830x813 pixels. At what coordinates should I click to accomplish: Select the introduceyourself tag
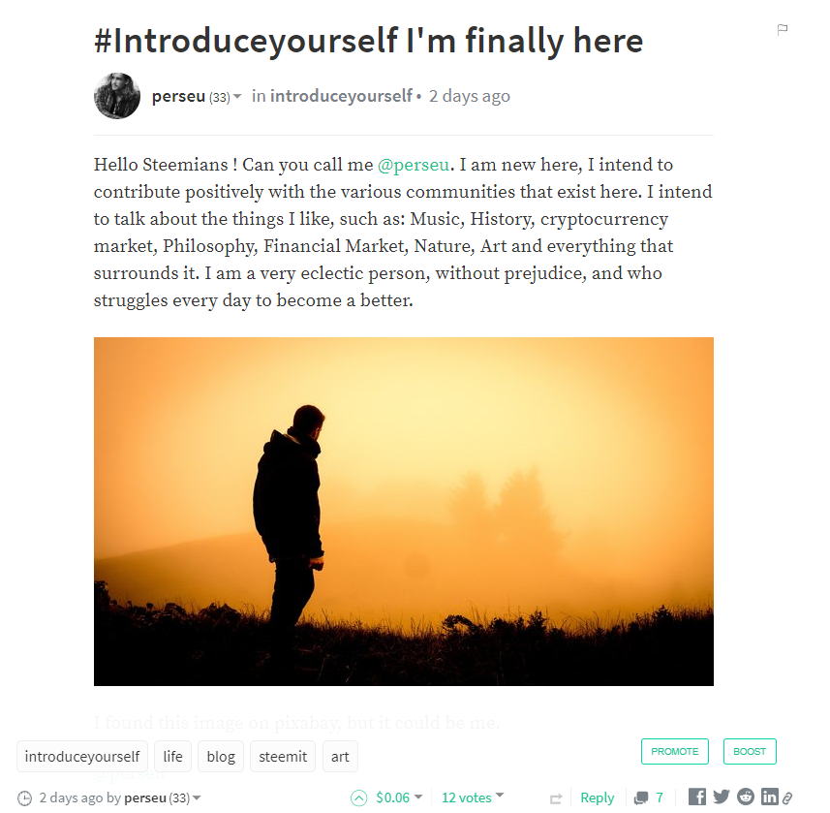tap(82, 757)
